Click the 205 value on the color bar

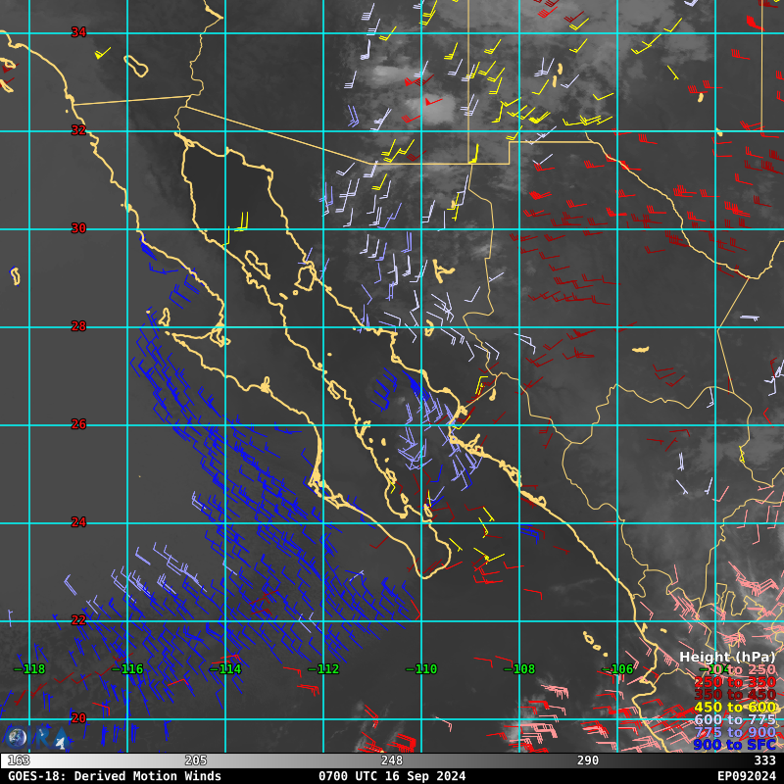point(196,760)
